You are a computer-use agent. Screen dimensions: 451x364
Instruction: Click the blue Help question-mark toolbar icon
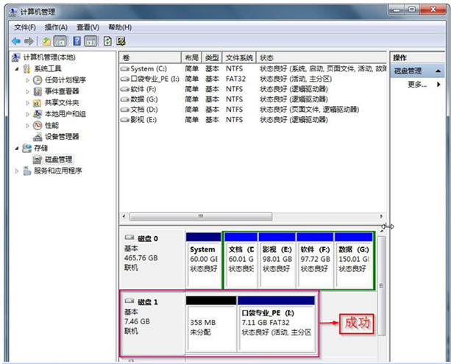77,41
